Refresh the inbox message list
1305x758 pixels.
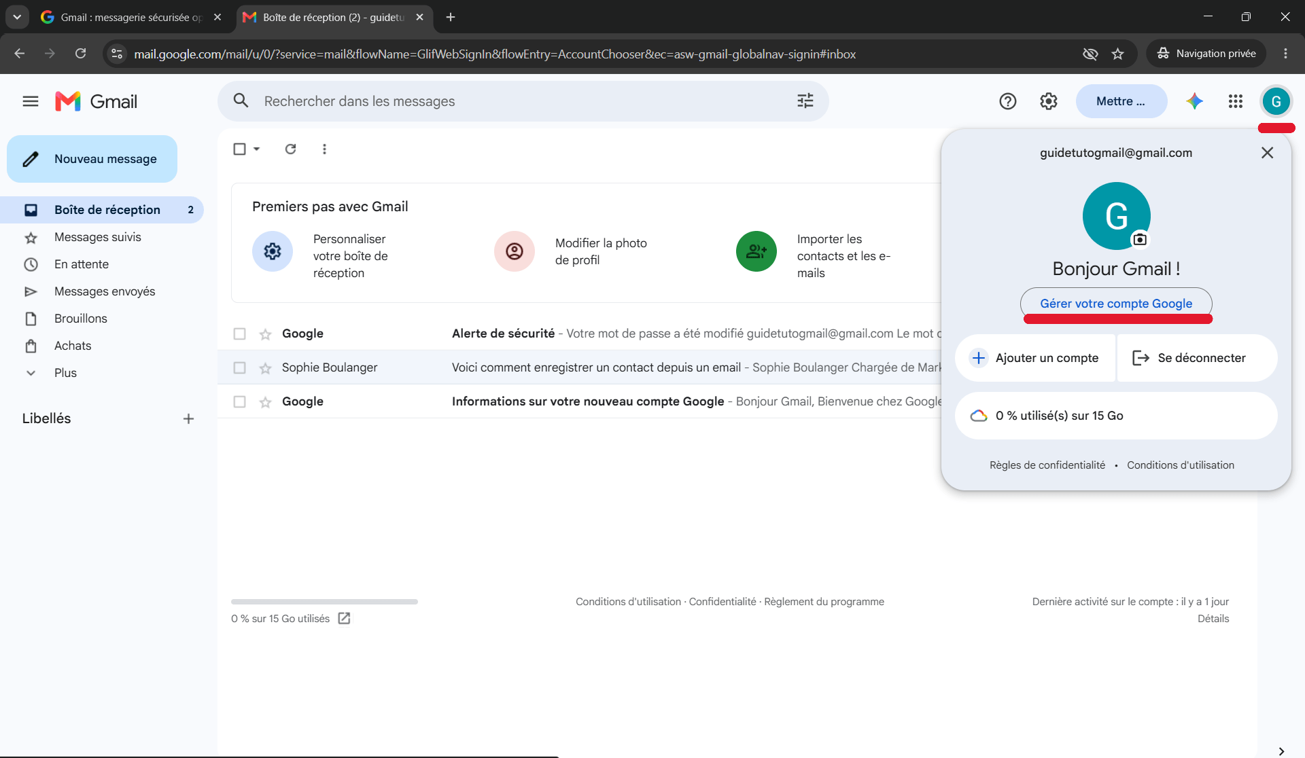(290, 149)
